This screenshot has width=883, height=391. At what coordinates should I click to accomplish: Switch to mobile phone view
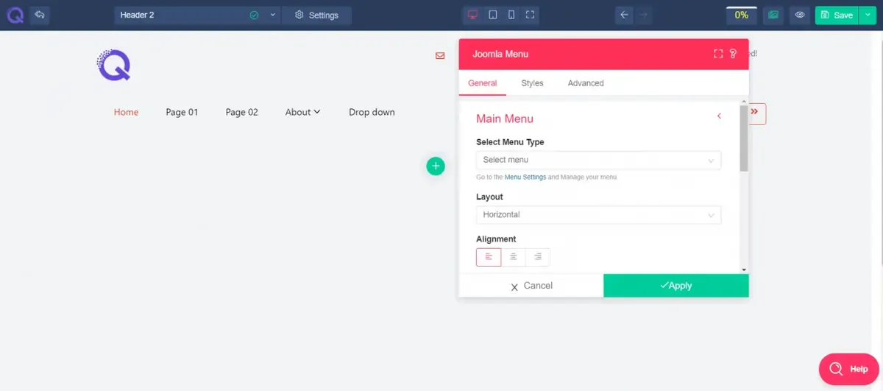[511, 15]
